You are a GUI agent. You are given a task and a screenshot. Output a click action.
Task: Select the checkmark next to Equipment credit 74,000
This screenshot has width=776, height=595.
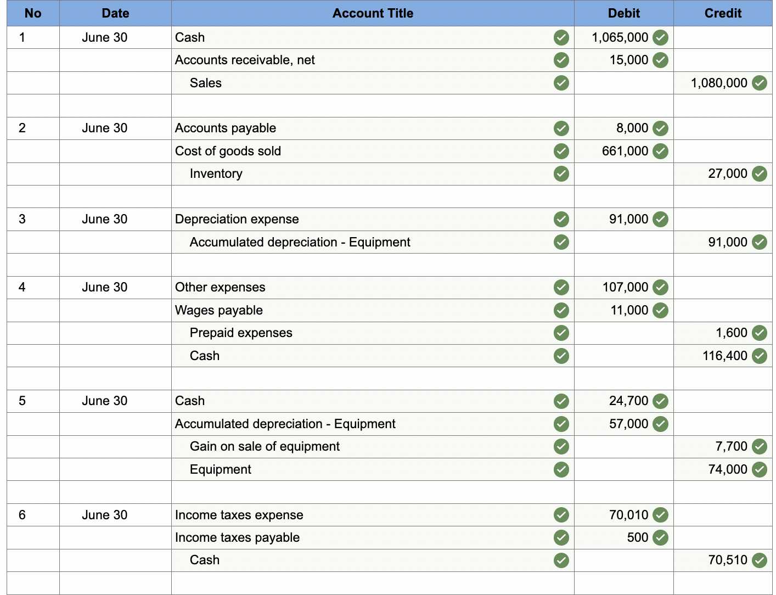click(x=760, y=469)
